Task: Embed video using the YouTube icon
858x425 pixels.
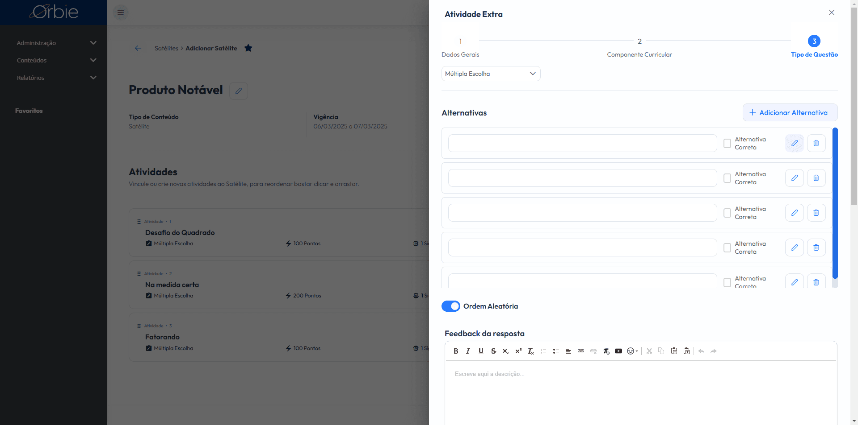Action: [618, 351]
